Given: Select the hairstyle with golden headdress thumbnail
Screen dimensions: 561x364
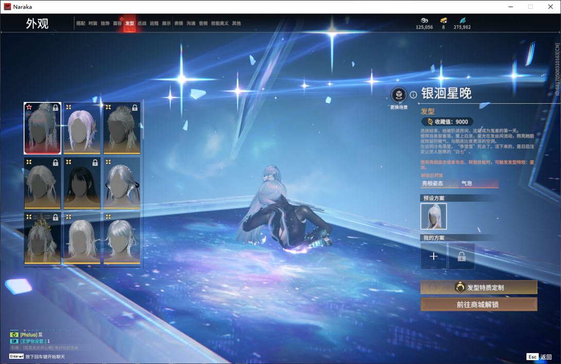Looking at the screenshot, I should click(x=42, y=238).
